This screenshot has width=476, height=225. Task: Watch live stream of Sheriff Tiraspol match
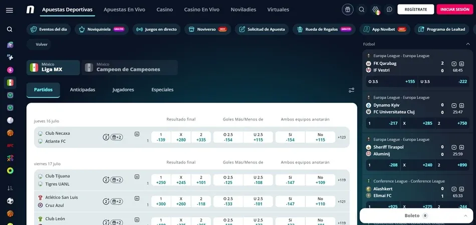[454, 147]
